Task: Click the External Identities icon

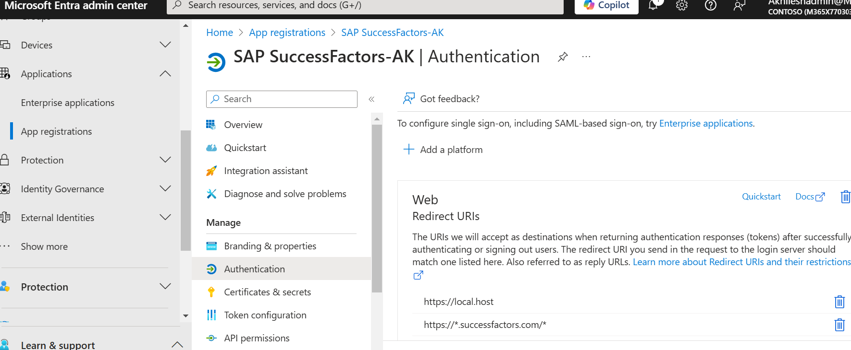Action: 5,217
